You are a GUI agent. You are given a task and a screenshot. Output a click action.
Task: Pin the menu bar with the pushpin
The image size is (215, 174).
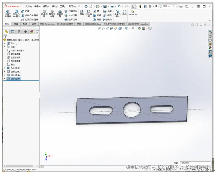79,6
